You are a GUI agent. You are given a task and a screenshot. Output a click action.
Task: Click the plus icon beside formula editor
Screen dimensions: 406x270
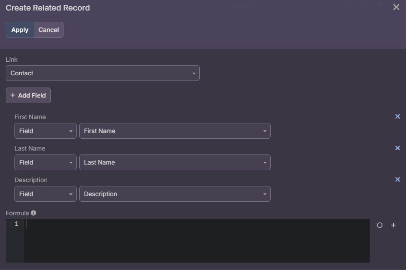393,225
